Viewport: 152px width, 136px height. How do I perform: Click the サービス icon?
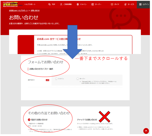125,4
